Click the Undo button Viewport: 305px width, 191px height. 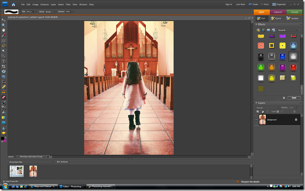[253, 4]
